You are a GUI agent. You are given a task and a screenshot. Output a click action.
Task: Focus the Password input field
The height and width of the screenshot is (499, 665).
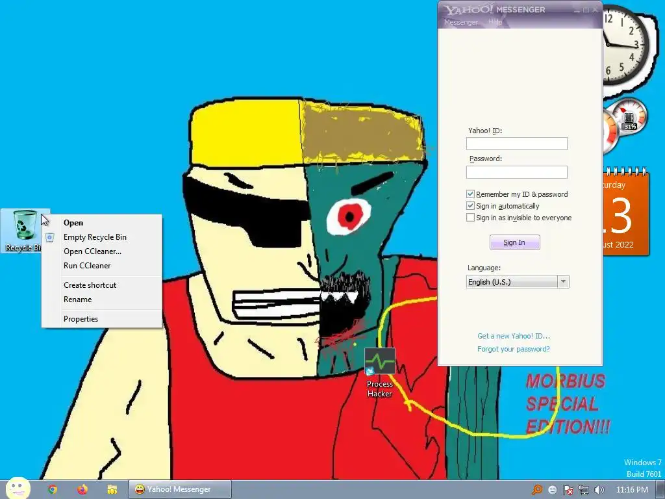[516, 172]
